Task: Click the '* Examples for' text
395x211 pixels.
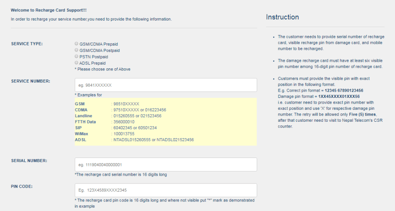Action: (88, 95)
